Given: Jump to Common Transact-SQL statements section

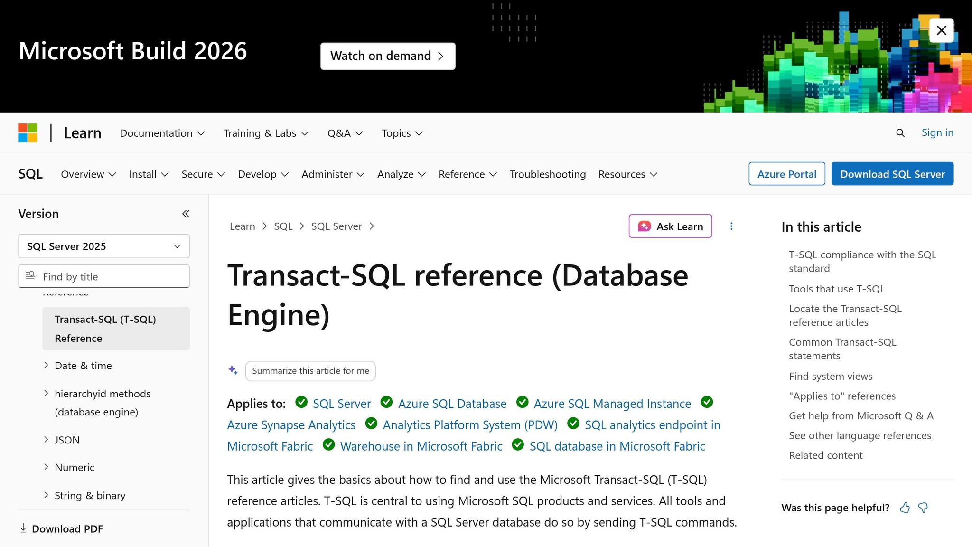Looking at the screenshot, I should pyautogui.click(x=842, y=349).
